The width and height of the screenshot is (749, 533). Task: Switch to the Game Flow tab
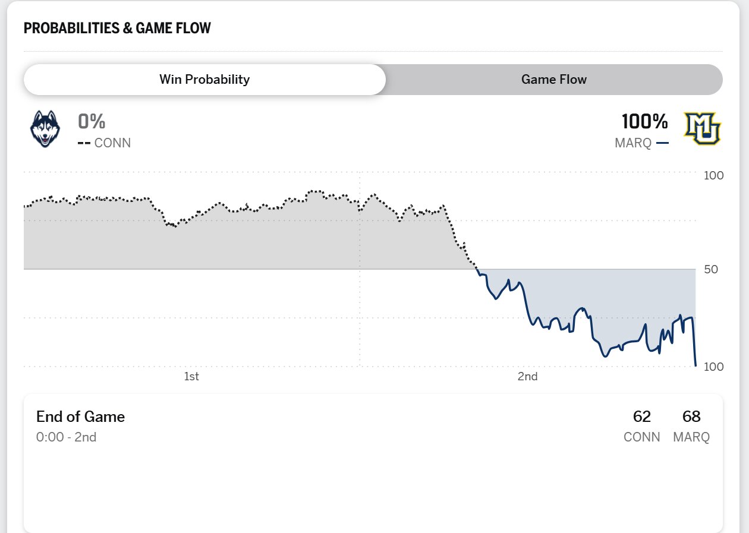click(553, 80)
